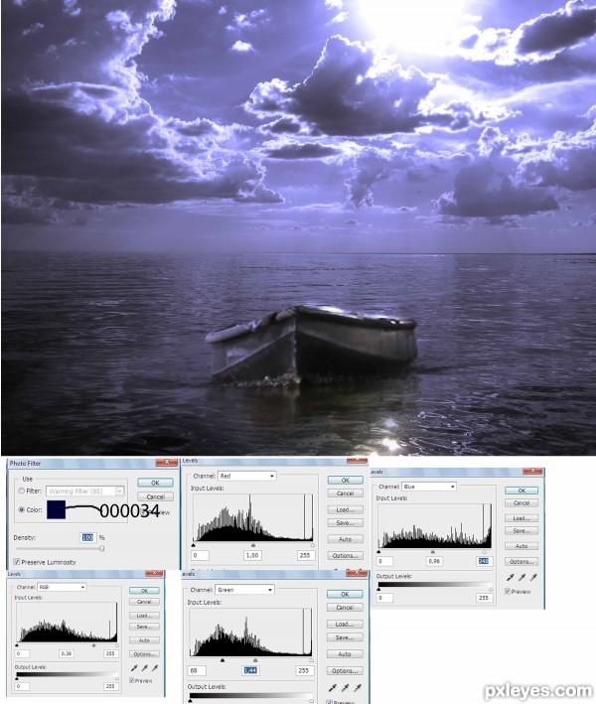Click Auto in the Red Levels dialog

click(345, 539)
